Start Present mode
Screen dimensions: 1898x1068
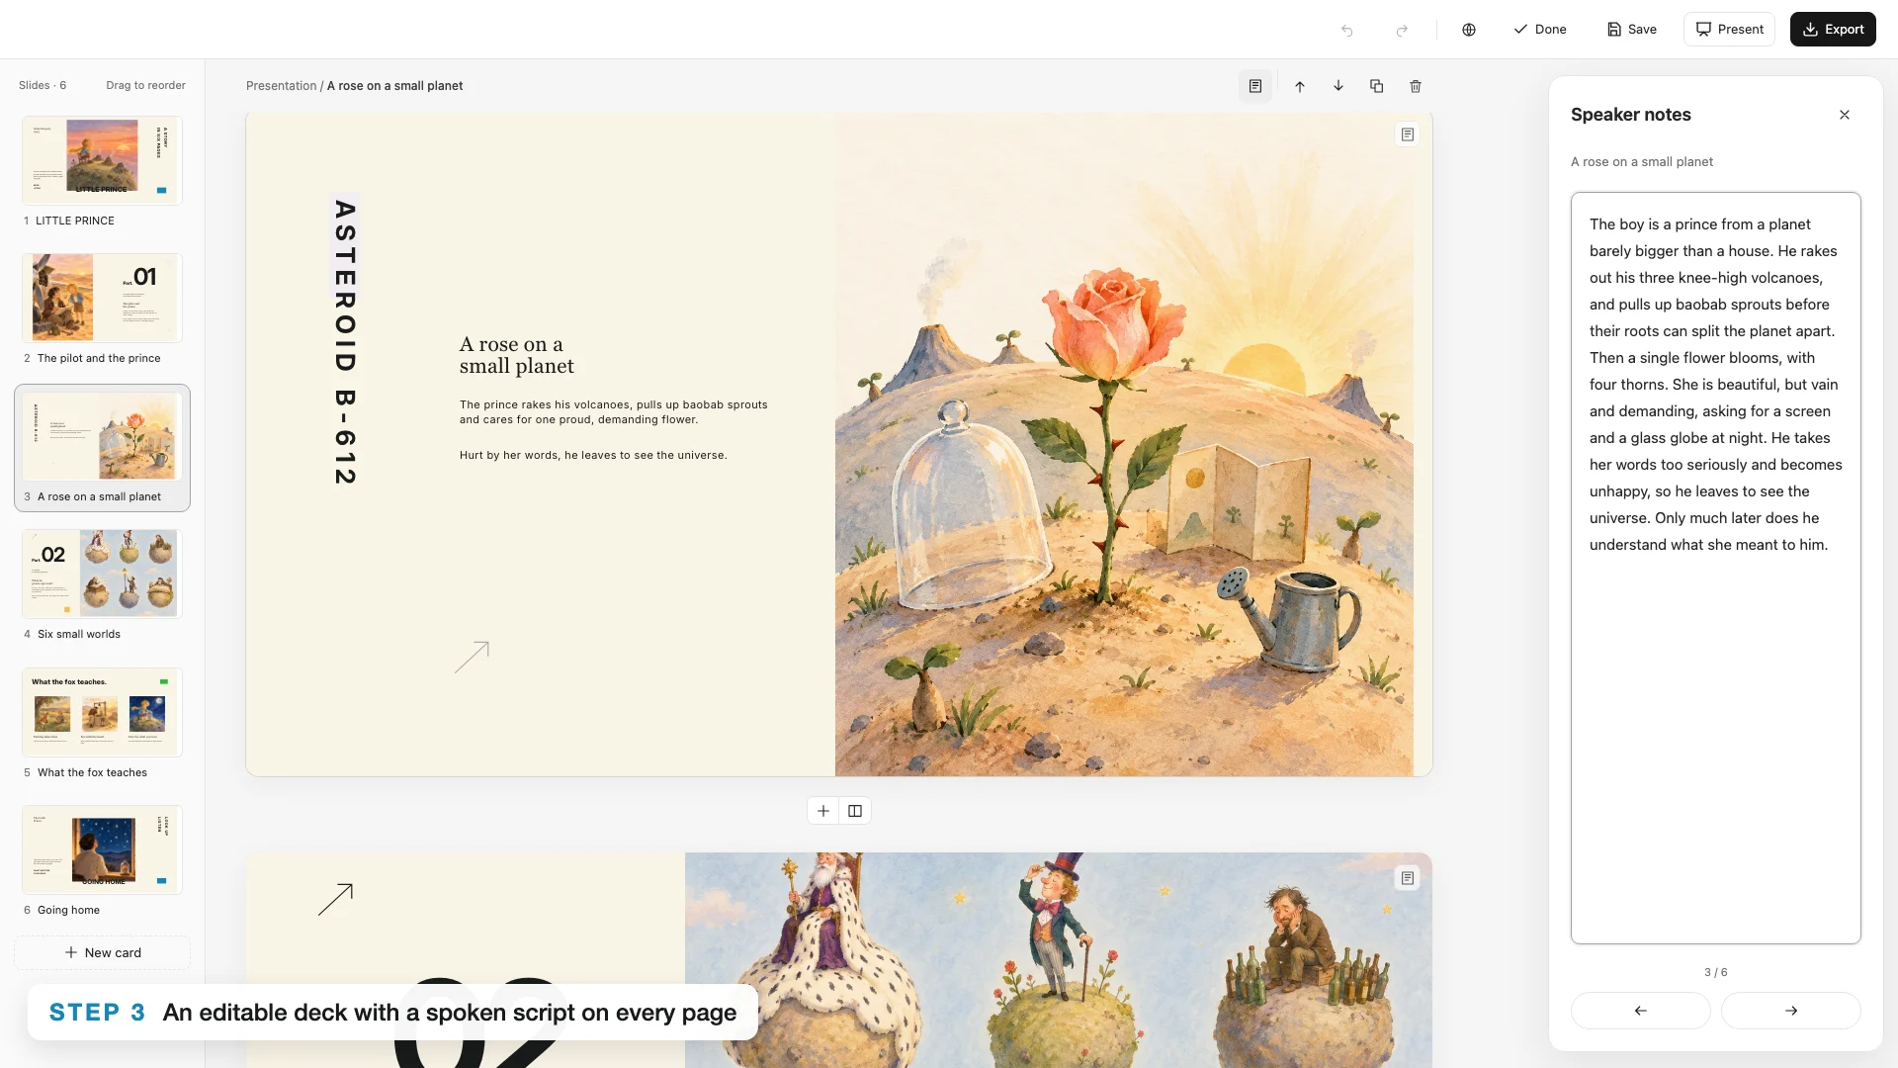pyautogui.click(x=1730, y=30)
